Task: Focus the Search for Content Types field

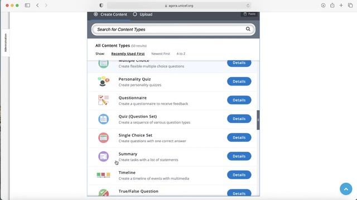Action: pyautogui.click(x=173, y=29)
